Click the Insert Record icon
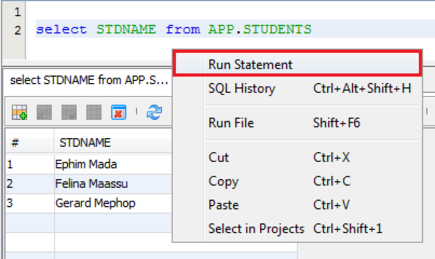 [19, 113]
